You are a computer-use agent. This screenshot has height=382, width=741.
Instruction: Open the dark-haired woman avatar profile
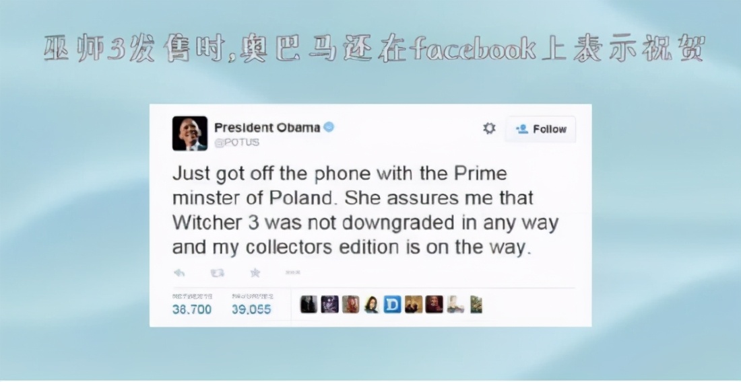[x=371, y=305]
